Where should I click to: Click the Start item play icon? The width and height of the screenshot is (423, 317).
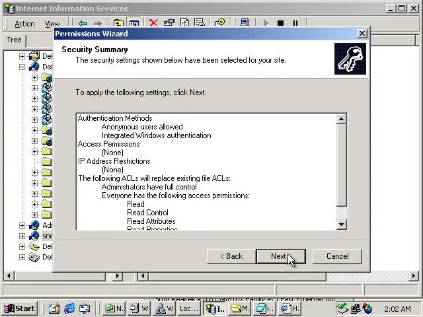pyautogui.click(x=266, y=23)
